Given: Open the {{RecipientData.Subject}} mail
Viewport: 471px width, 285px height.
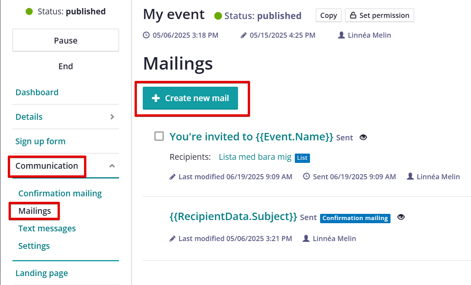Looking at the screenshot, I should coord(233,217).
